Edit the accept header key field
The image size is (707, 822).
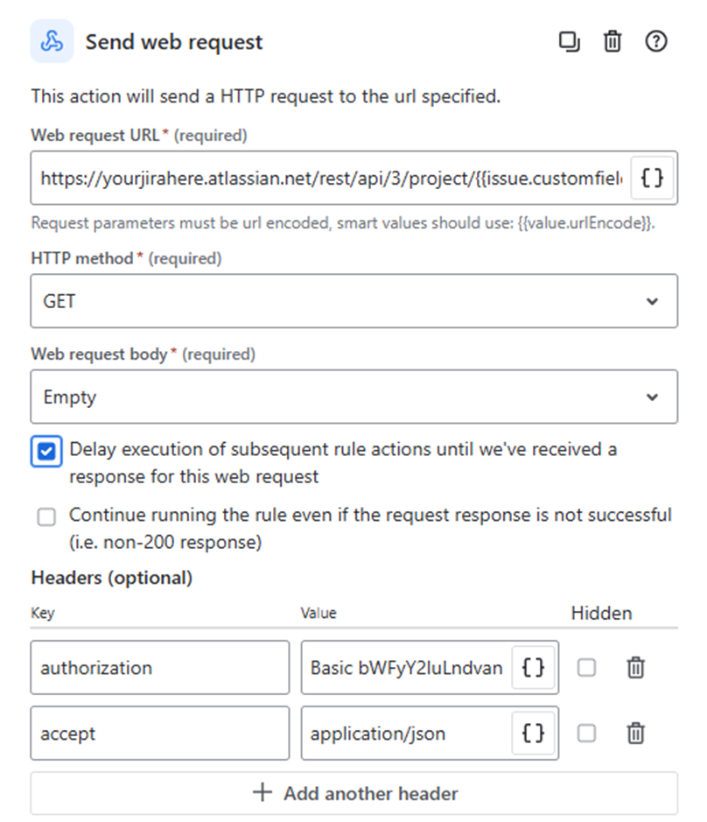point(159,734)
